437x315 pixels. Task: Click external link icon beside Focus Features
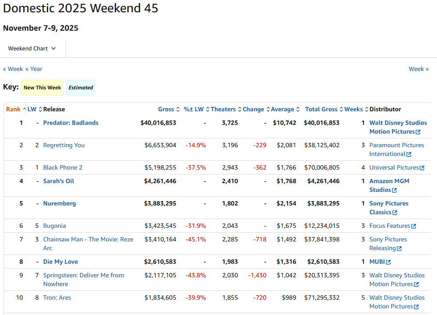pyautogui.click(x=414, y=226)
